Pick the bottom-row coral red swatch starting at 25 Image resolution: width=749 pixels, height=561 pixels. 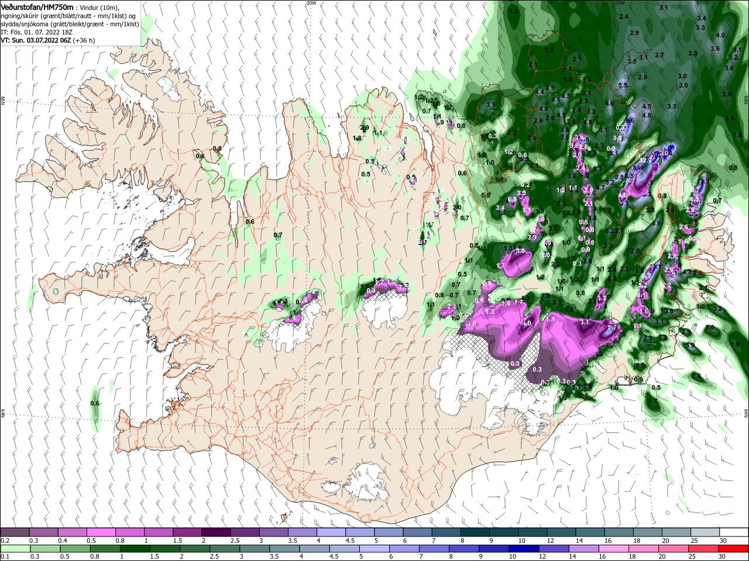703,549
